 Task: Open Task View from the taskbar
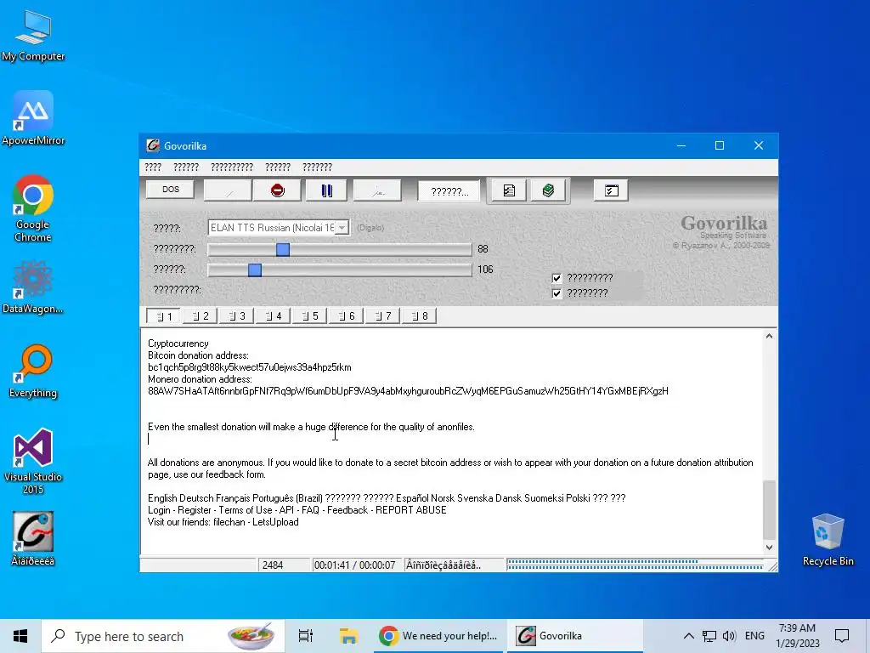[306, 636]
